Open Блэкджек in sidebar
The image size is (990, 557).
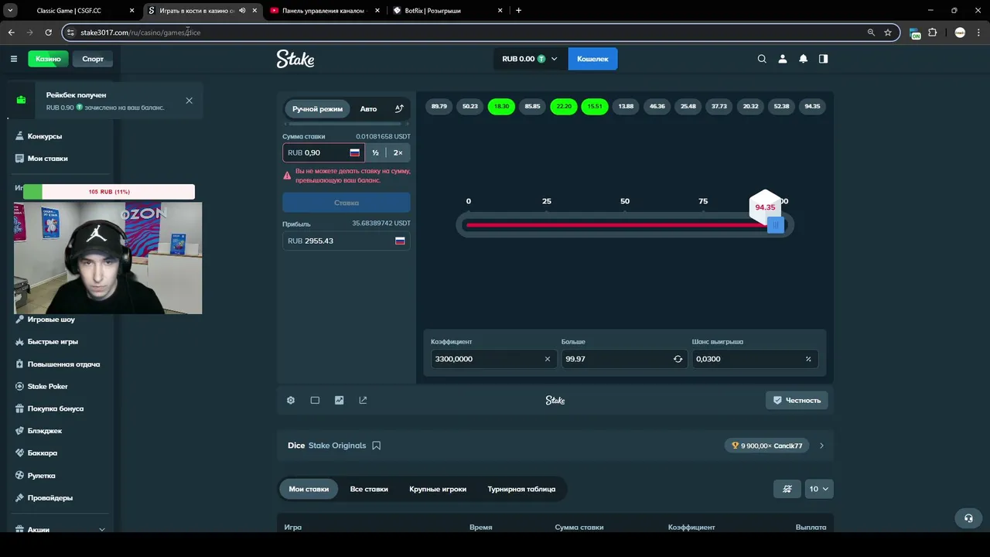point(45,431)
